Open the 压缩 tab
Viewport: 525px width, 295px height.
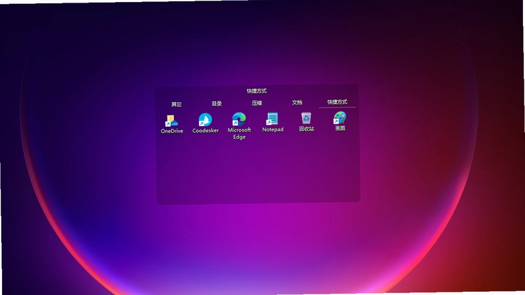pyautogui.click(x=257, y=103)
